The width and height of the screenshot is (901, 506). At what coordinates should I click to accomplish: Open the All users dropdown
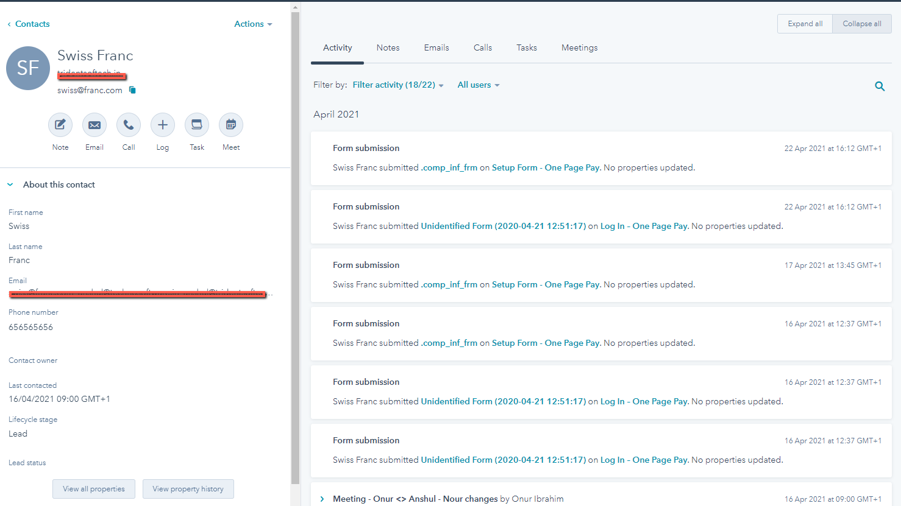pos(478,85)
